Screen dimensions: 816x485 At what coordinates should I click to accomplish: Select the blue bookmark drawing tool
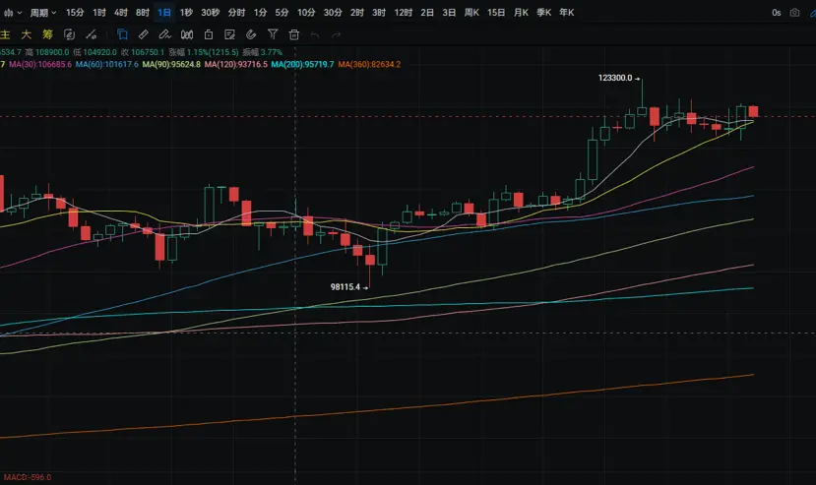click(122, 34)
